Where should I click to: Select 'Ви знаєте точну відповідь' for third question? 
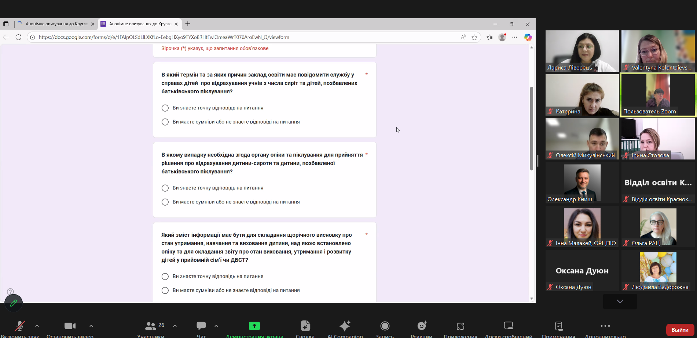(x=165, y=277)
